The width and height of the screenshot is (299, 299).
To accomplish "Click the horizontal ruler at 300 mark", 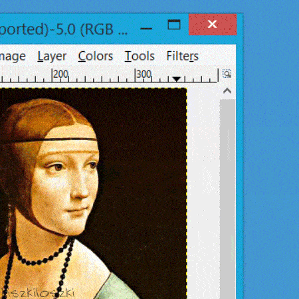I will (144, 74).
